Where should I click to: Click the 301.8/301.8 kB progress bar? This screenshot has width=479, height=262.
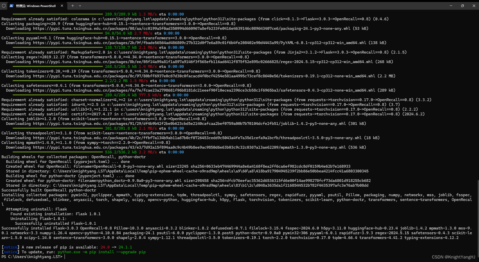(x=58, y=128)
